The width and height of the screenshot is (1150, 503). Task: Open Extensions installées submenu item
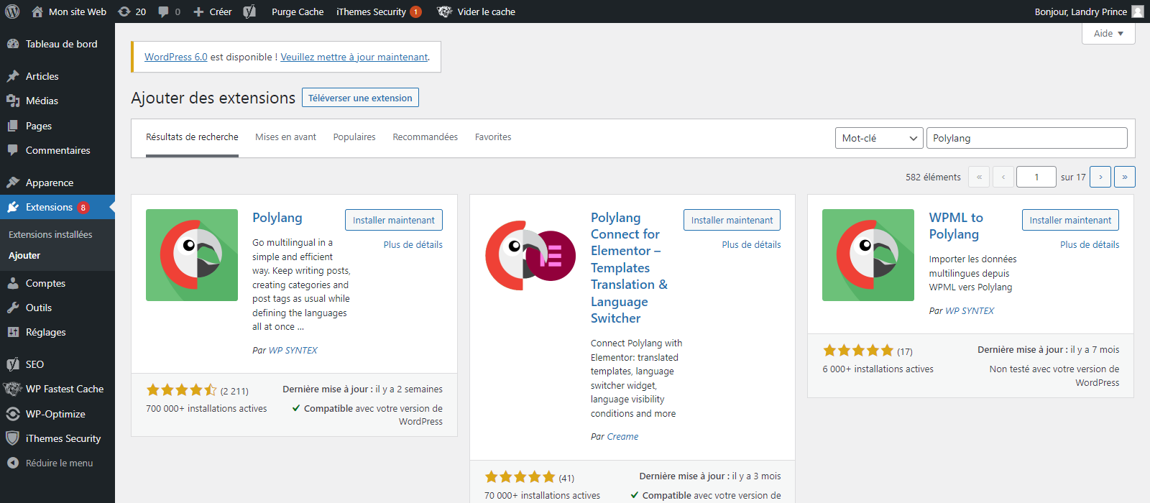50,234
